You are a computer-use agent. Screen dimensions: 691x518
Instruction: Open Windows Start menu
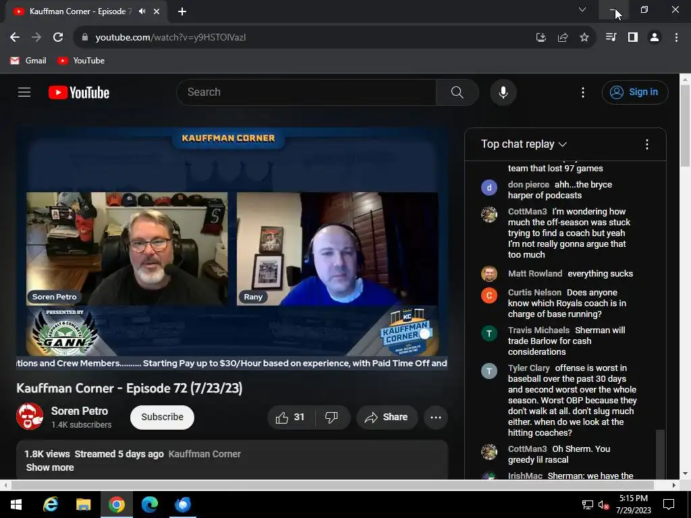pos(16,505)
